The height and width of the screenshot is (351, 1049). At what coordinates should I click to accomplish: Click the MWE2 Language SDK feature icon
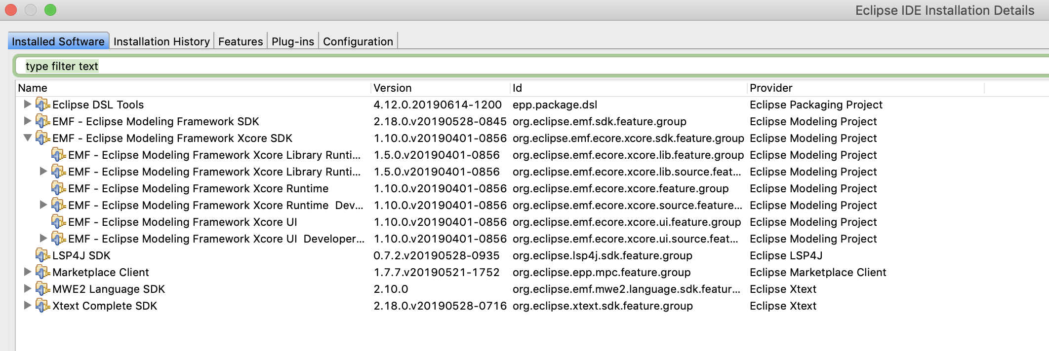point(43,289)
